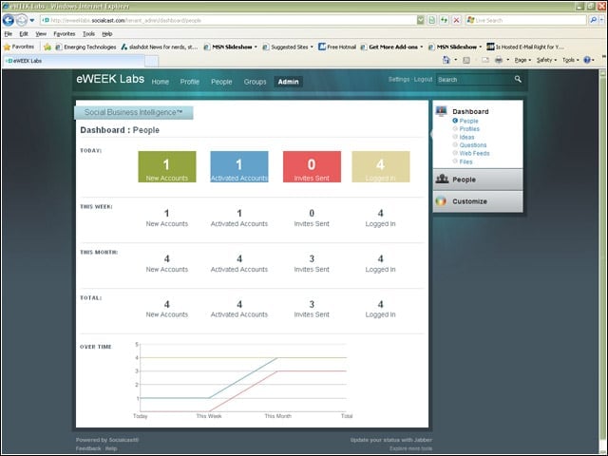Open the Edit menu
Screen dimensions: 608x456
[x=24, y=34]
